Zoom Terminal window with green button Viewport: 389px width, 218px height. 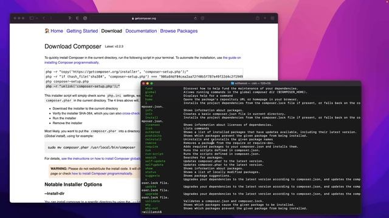click(151, 84)
